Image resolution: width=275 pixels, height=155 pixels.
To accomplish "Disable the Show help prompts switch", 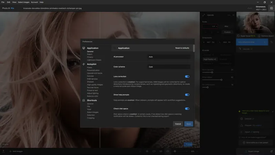I will click(x=187, y=95).
